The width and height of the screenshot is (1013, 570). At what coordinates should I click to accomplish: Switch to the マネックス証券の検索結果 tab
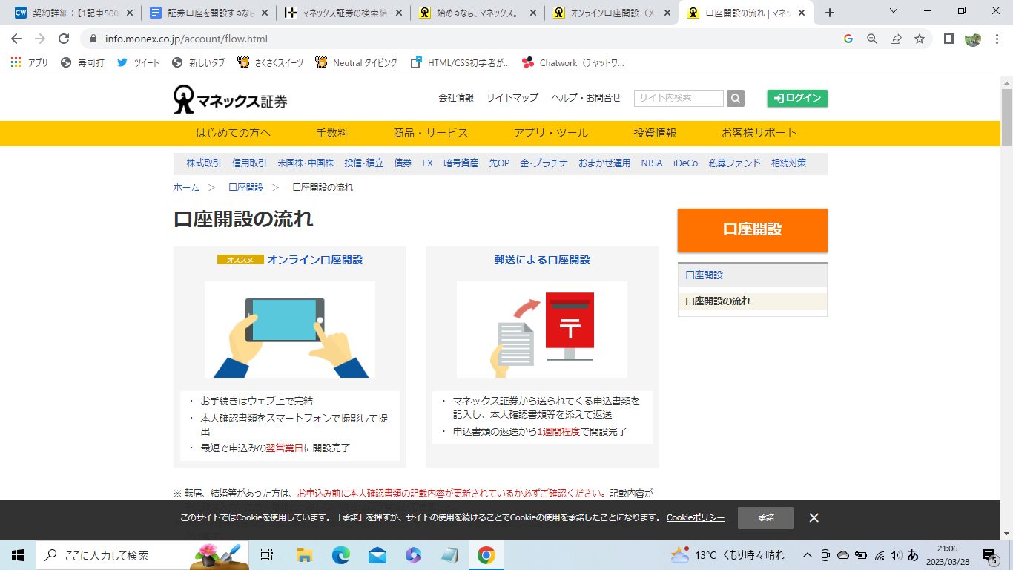(343, 13)
